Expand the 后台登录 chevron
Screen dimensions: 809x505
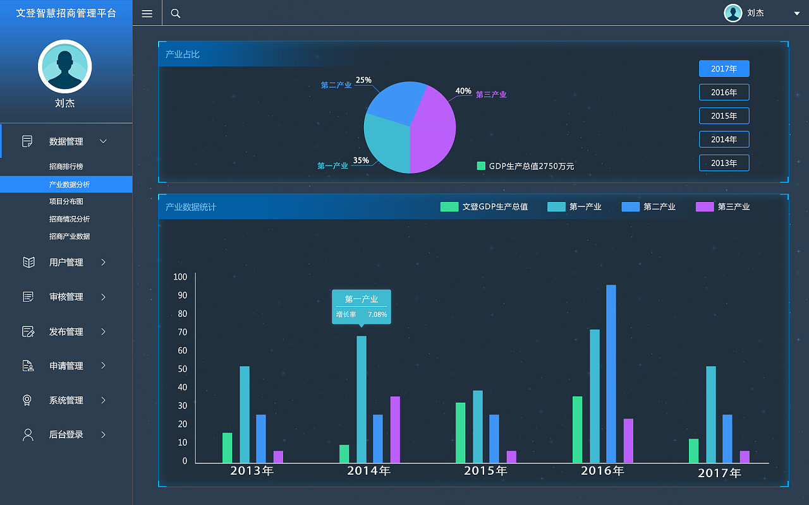point(104,434)
